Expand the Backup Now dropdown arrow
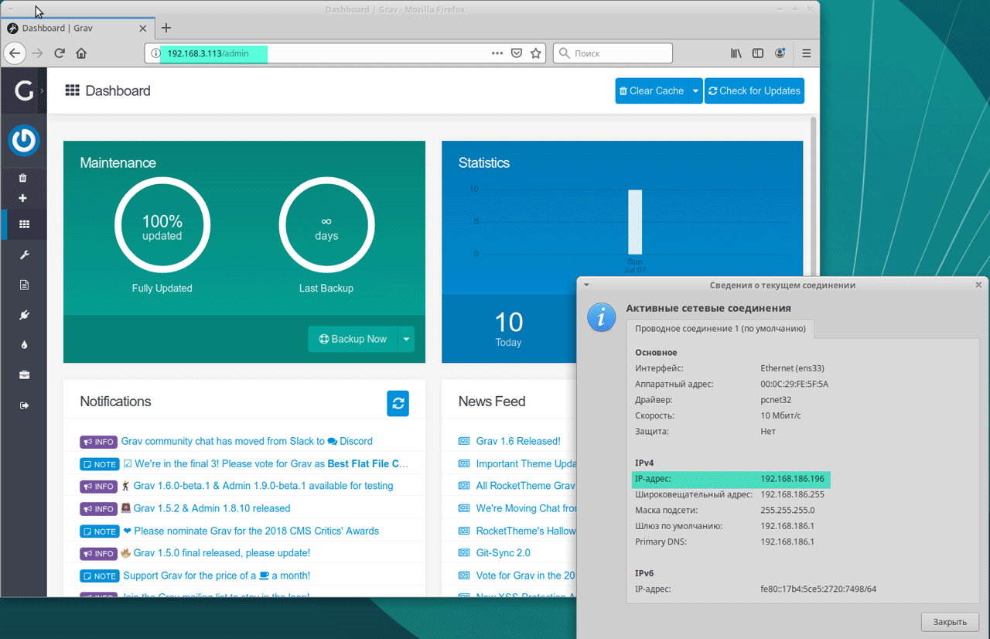The width and height of the screenshot is (990, 639). (406, 339)
